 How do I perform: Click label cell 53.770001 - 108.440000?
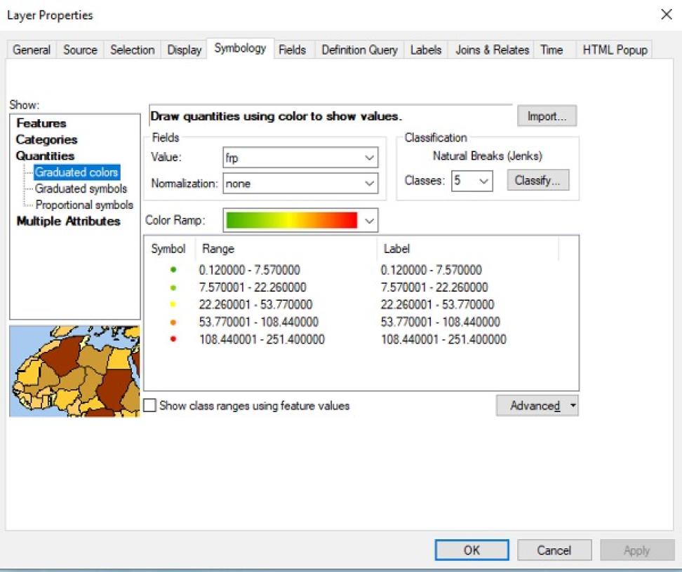point(441,322)
